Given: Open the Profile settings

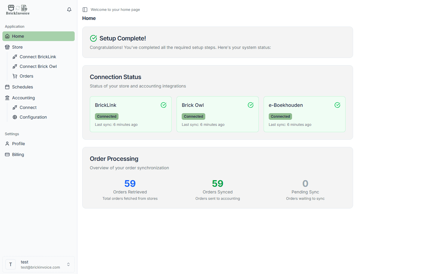Looking at the screenshot, I should coord(18,144).
